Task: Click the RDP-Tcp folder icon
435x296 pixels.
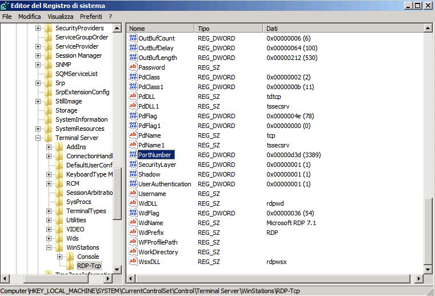Action: (70, 266)
